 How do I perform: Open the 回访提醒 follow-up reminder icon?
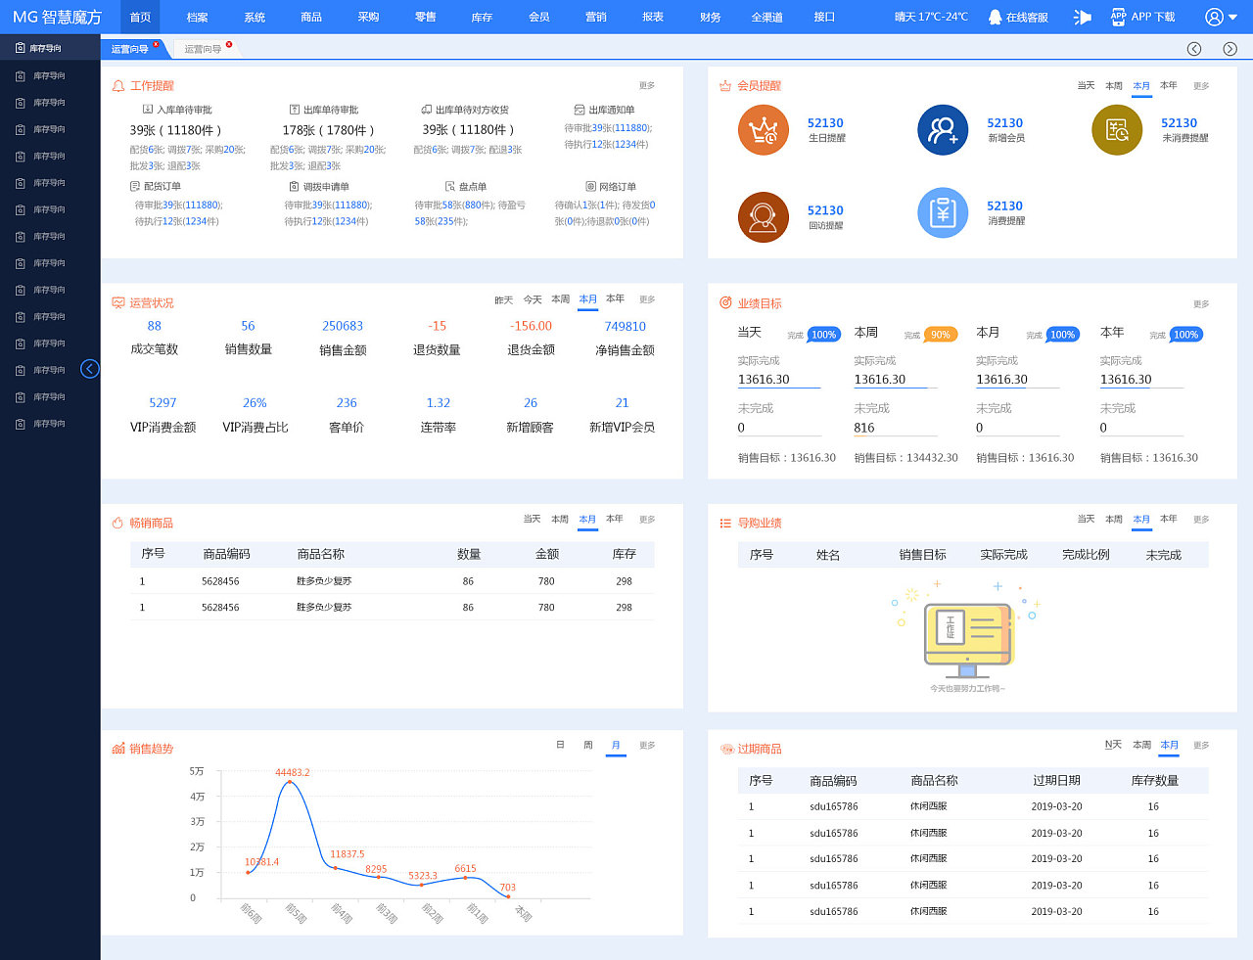coord(763,216)
